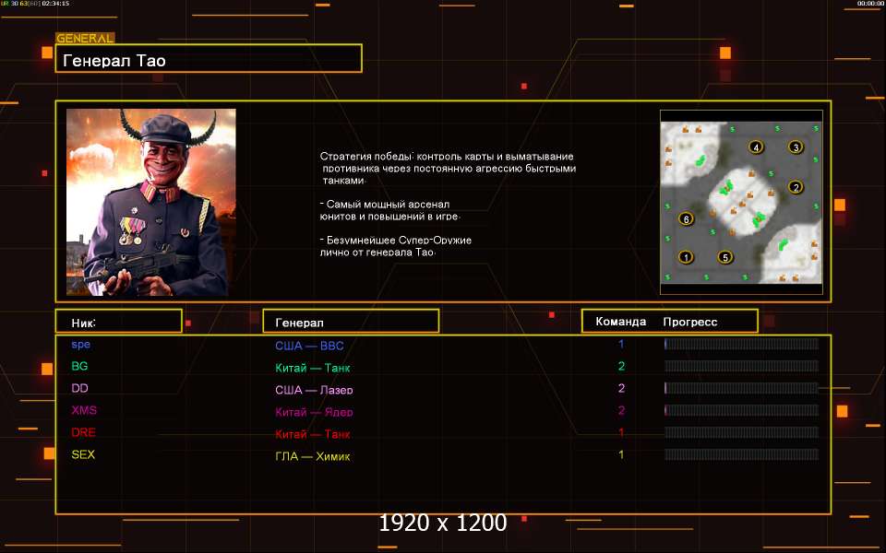Viewport: 886px width, 553px height.
Task: Click the 'Самый мощный арсенал' bullet text
Action: 389,210
